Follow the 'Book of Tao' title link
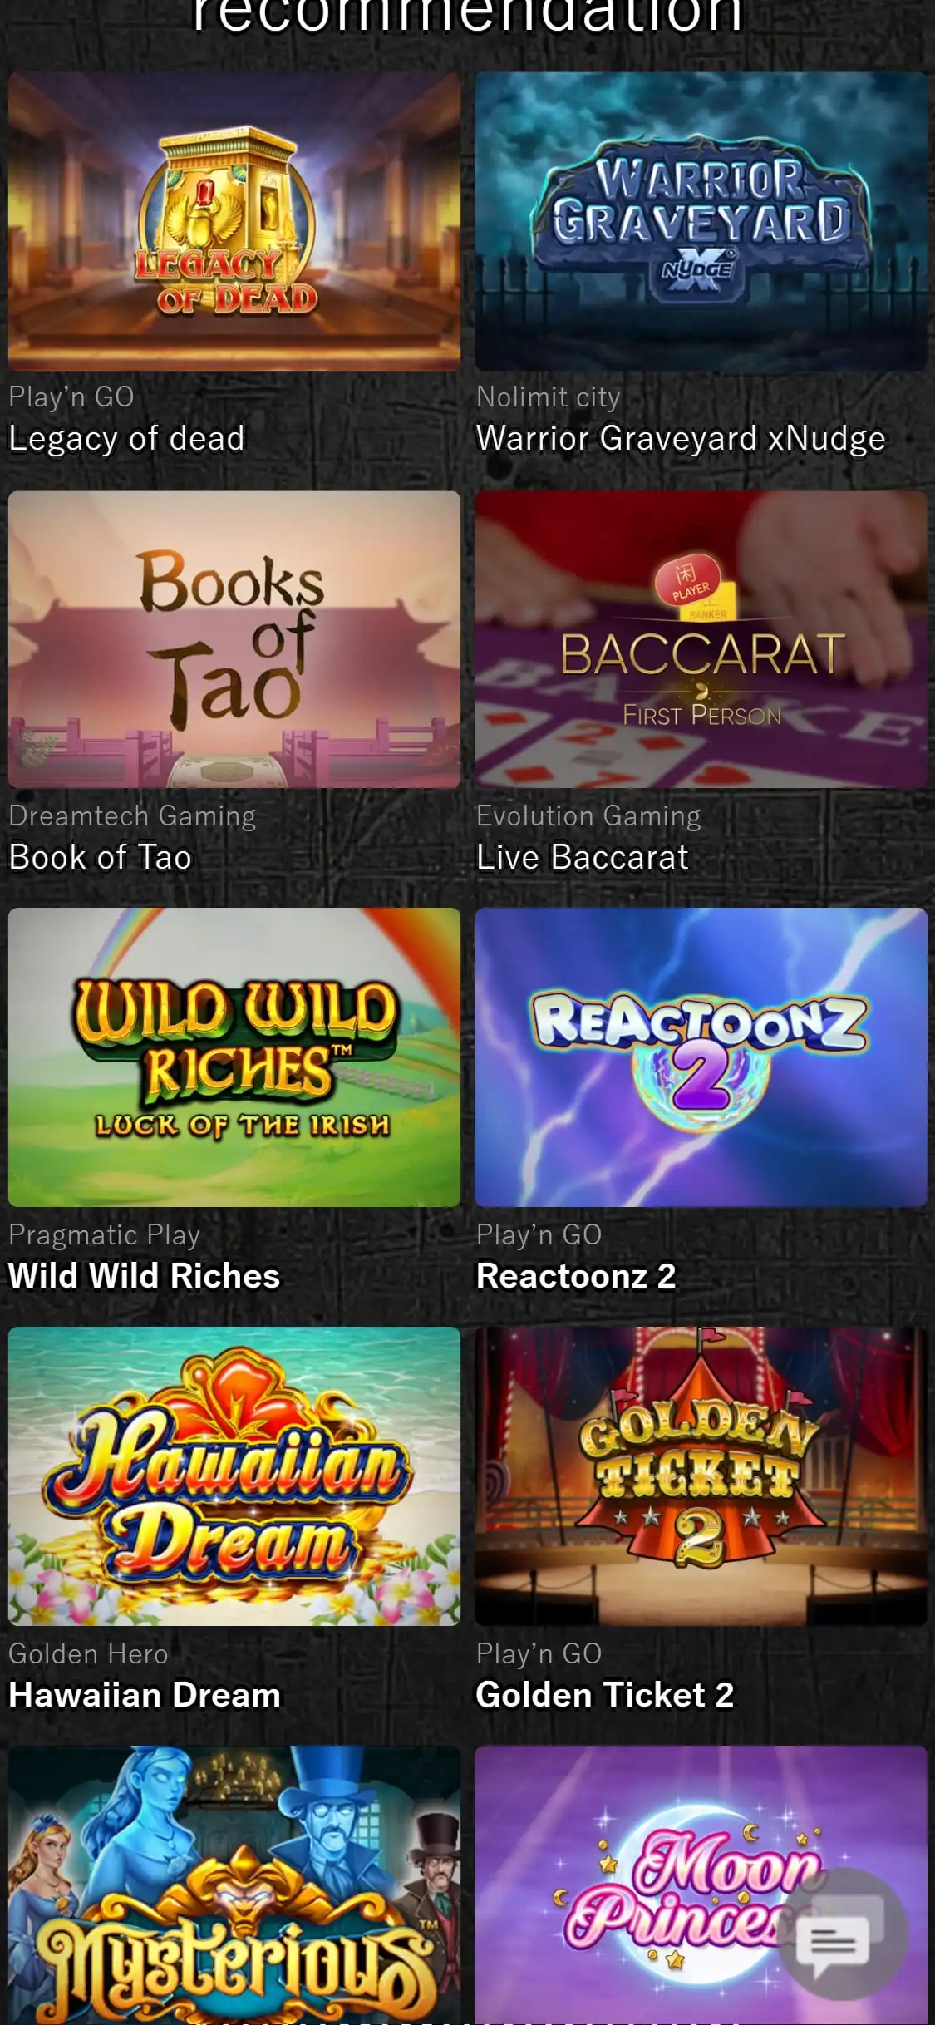This screenshot has height=2025, width=935. (x=100, y=857)
